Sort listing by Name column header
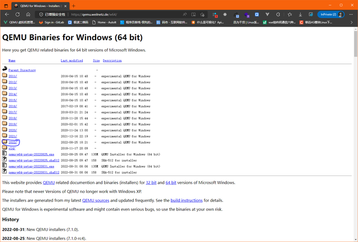The width and height of the screenshot is (358, 242). click(x=12, y=60)
